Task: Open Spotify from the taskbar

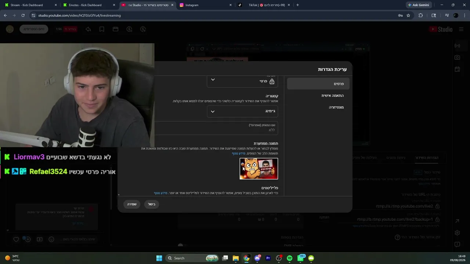Action: [x=289, y=258]
